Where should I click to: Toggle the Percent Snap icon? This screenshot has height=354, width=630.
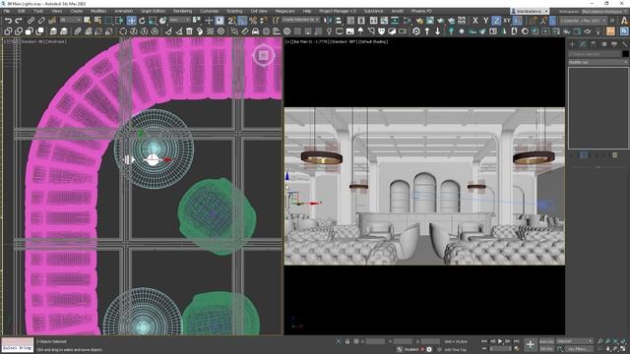(x=253, y=21)
